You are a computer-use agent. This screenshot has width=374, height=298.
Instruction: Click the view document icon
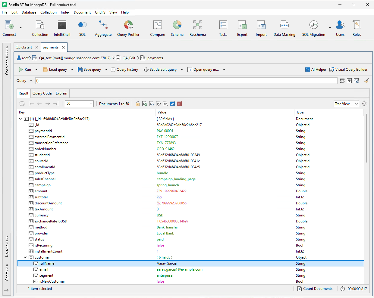click(x=165, y=104)
